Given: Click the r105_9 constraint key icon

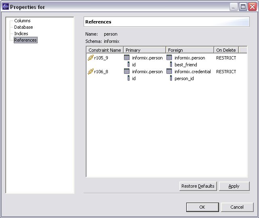Looking at the screenshot, I should 91,58.
